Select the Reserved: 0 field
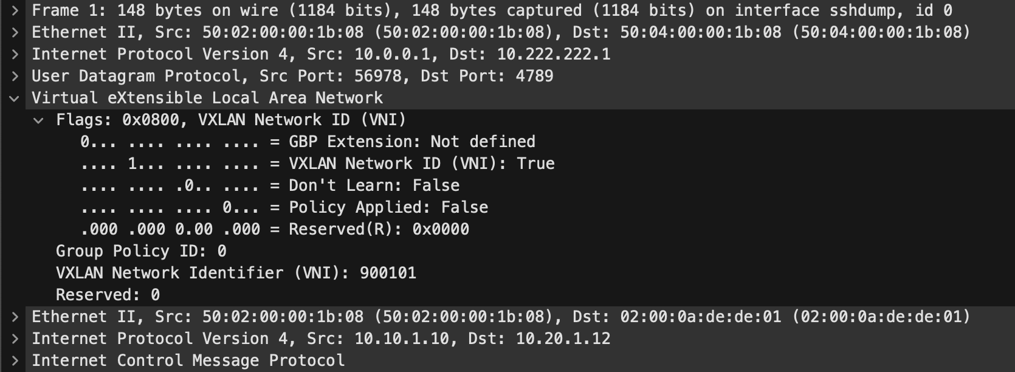The height and width of the screenshot is (372, 1015). (x=108, y=295)
